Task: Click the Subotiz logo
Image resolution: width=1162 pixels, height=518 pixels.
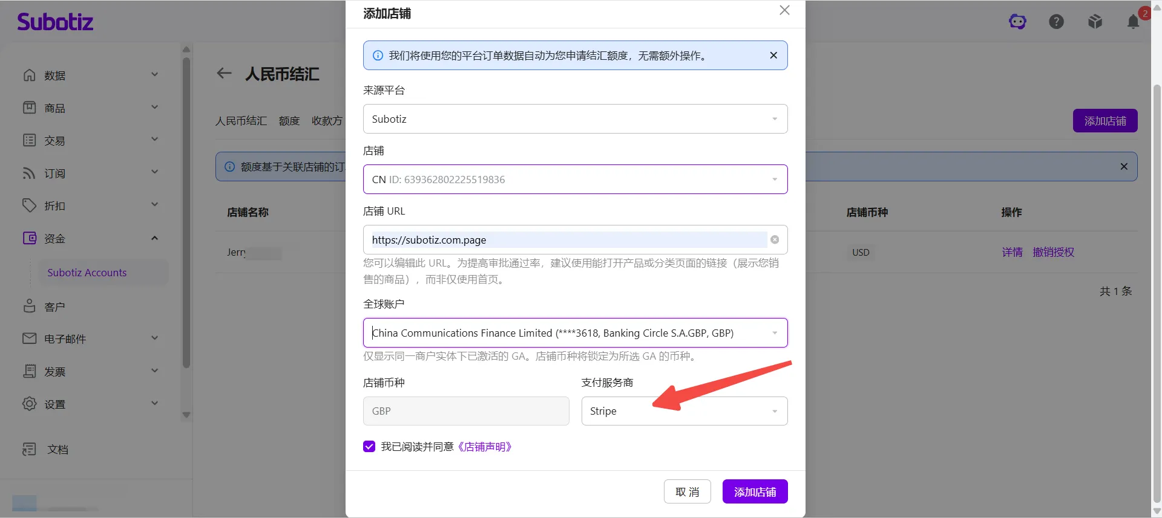Action: 55,22
